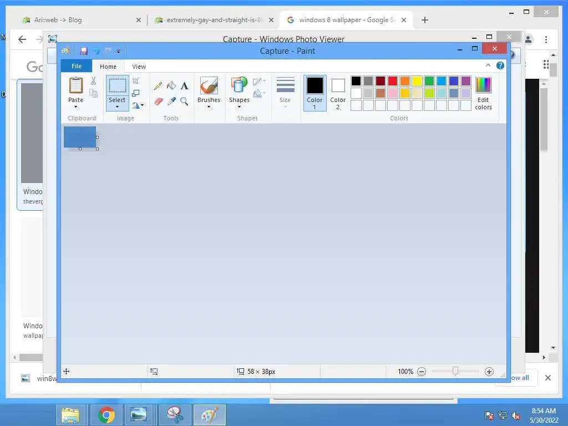
Task: Click the Brushes tool icon
Action: click(x=209, y=85)
